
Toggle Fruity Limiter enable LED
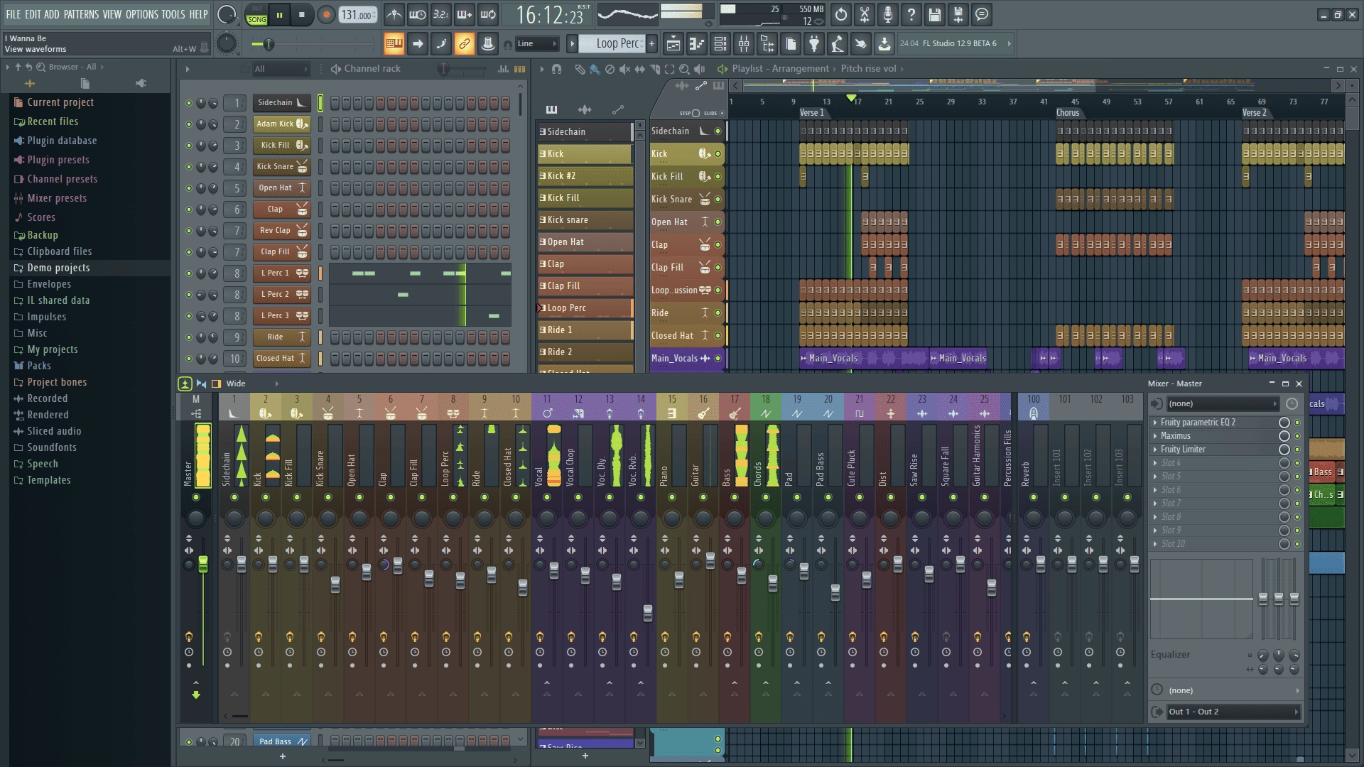[x=1297, y=450]
